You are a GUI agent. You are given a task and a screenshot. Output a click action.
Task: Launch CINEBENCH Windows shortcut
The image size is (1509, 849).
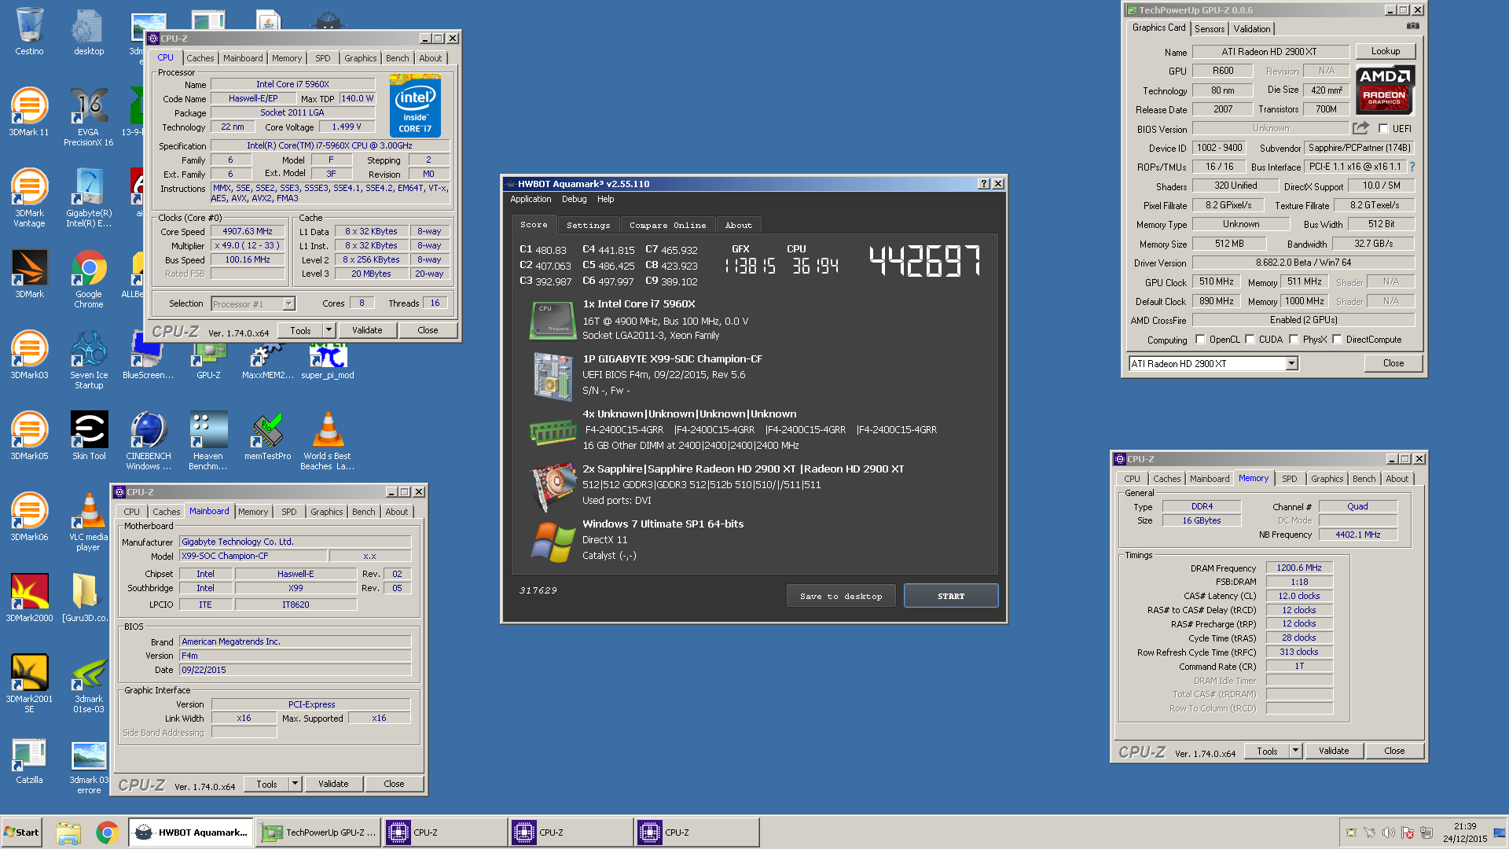coord(149,440)
